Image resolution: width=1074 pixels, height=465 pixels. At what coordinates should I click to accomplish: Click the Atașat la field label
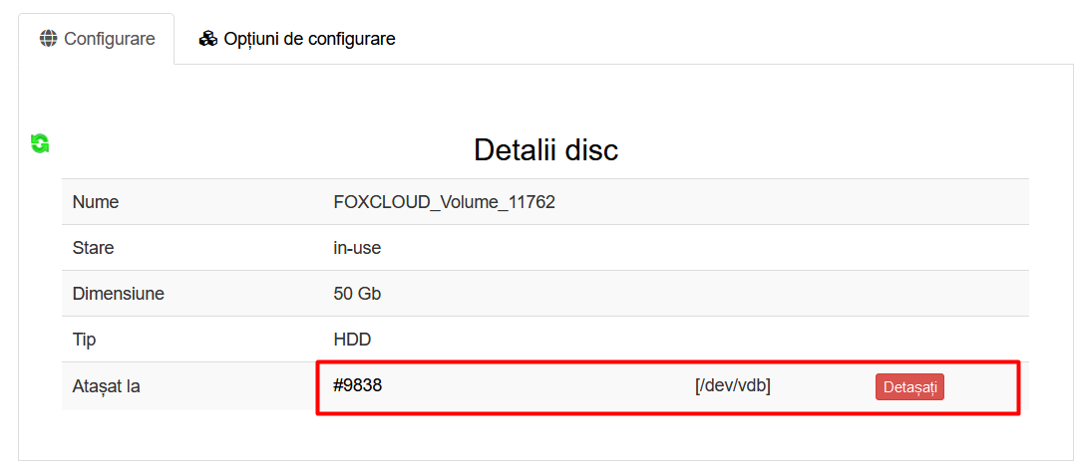coord(106,385)
